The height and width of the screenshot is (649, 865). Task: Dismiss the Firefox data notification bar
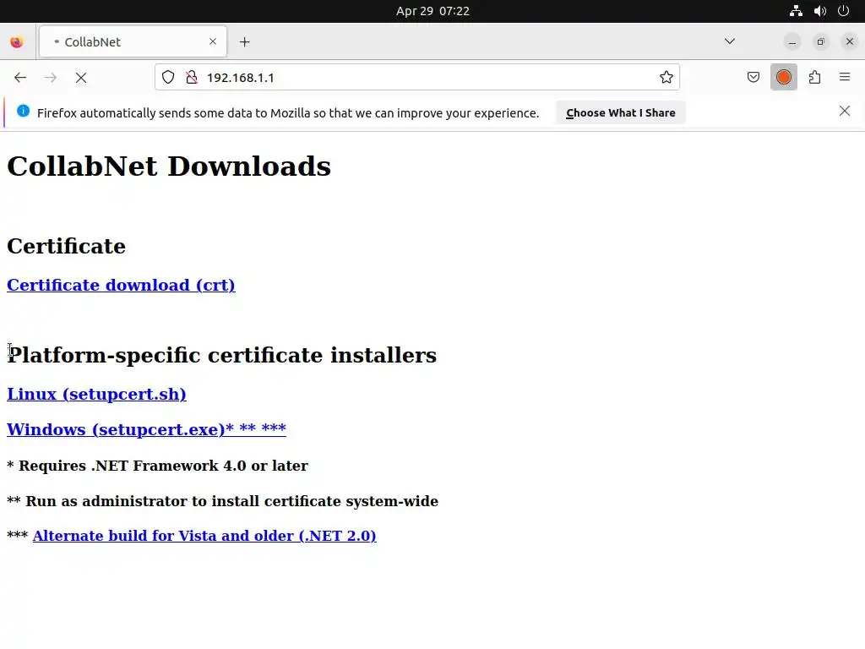point(845,112)
